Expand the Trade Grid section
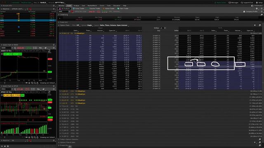Image resolution: width=264 pixels, height=148 pixels. pos(59,22)
